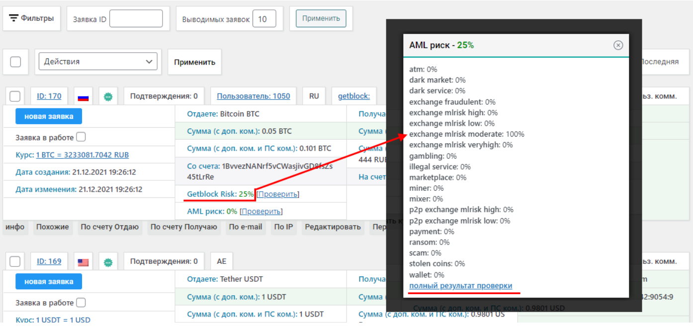Viewport: 693px width, 330px height.
Task: Click the Russian flag icon on order 170
Action: click(83, 97)
